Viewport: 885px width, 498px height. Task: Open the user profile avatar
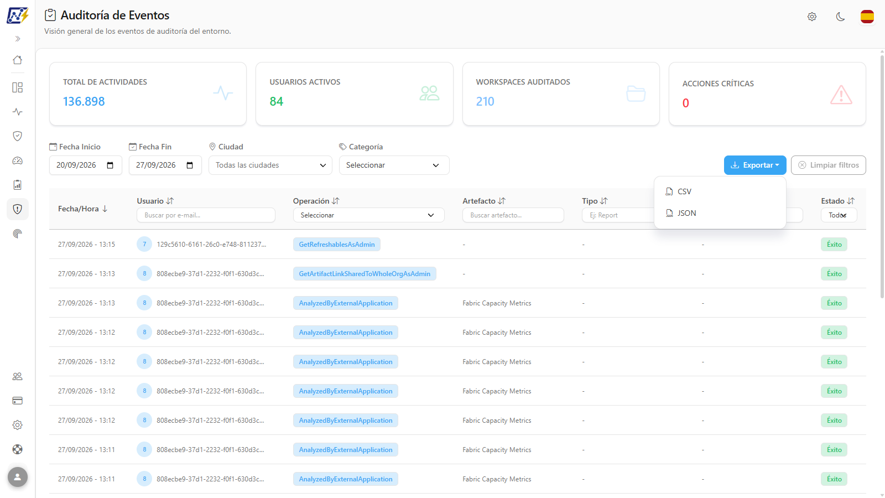click(x=18, y=477)
